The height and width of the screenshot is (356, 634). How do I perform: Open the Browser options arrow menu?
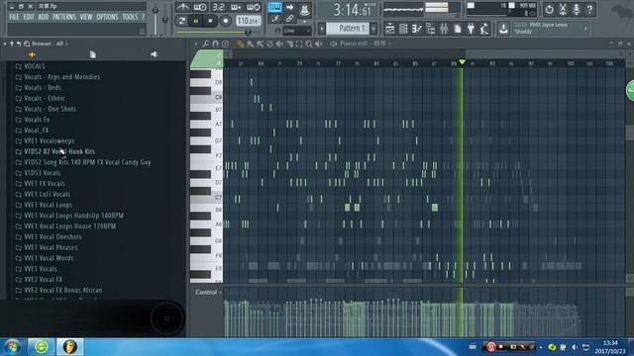click(x=5, y=44)
